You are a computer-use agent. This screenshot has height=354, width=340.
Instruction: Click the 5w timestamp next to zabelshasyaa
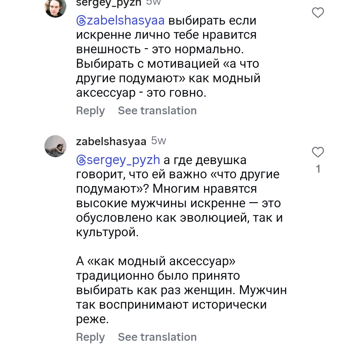pos(158,141)
